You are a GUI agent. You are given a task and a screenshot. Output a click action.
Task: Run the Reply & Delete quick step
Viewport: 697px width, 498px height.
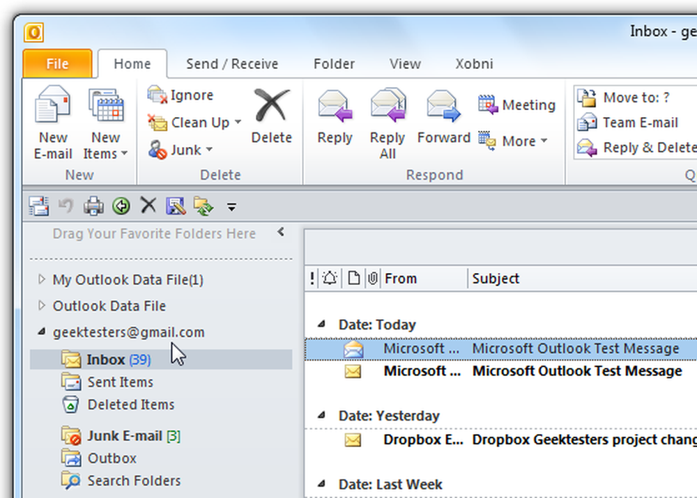coord(636,147)
